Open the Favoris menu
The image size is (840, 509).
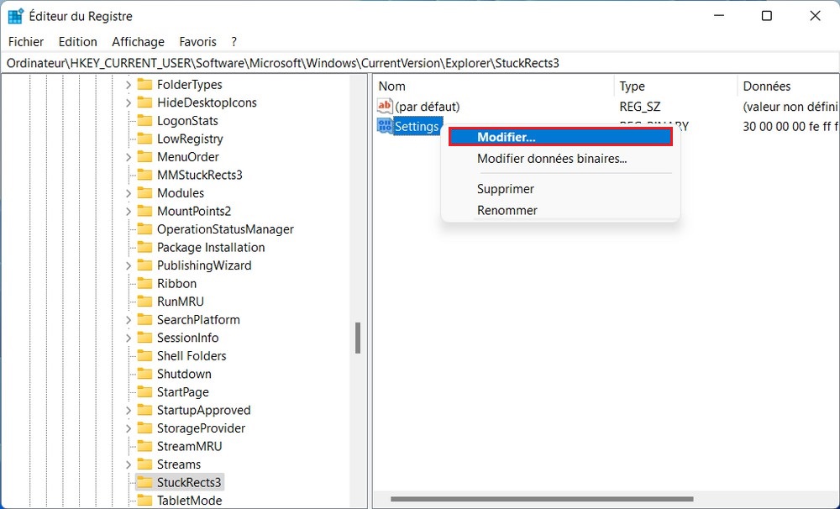[197, 42]
